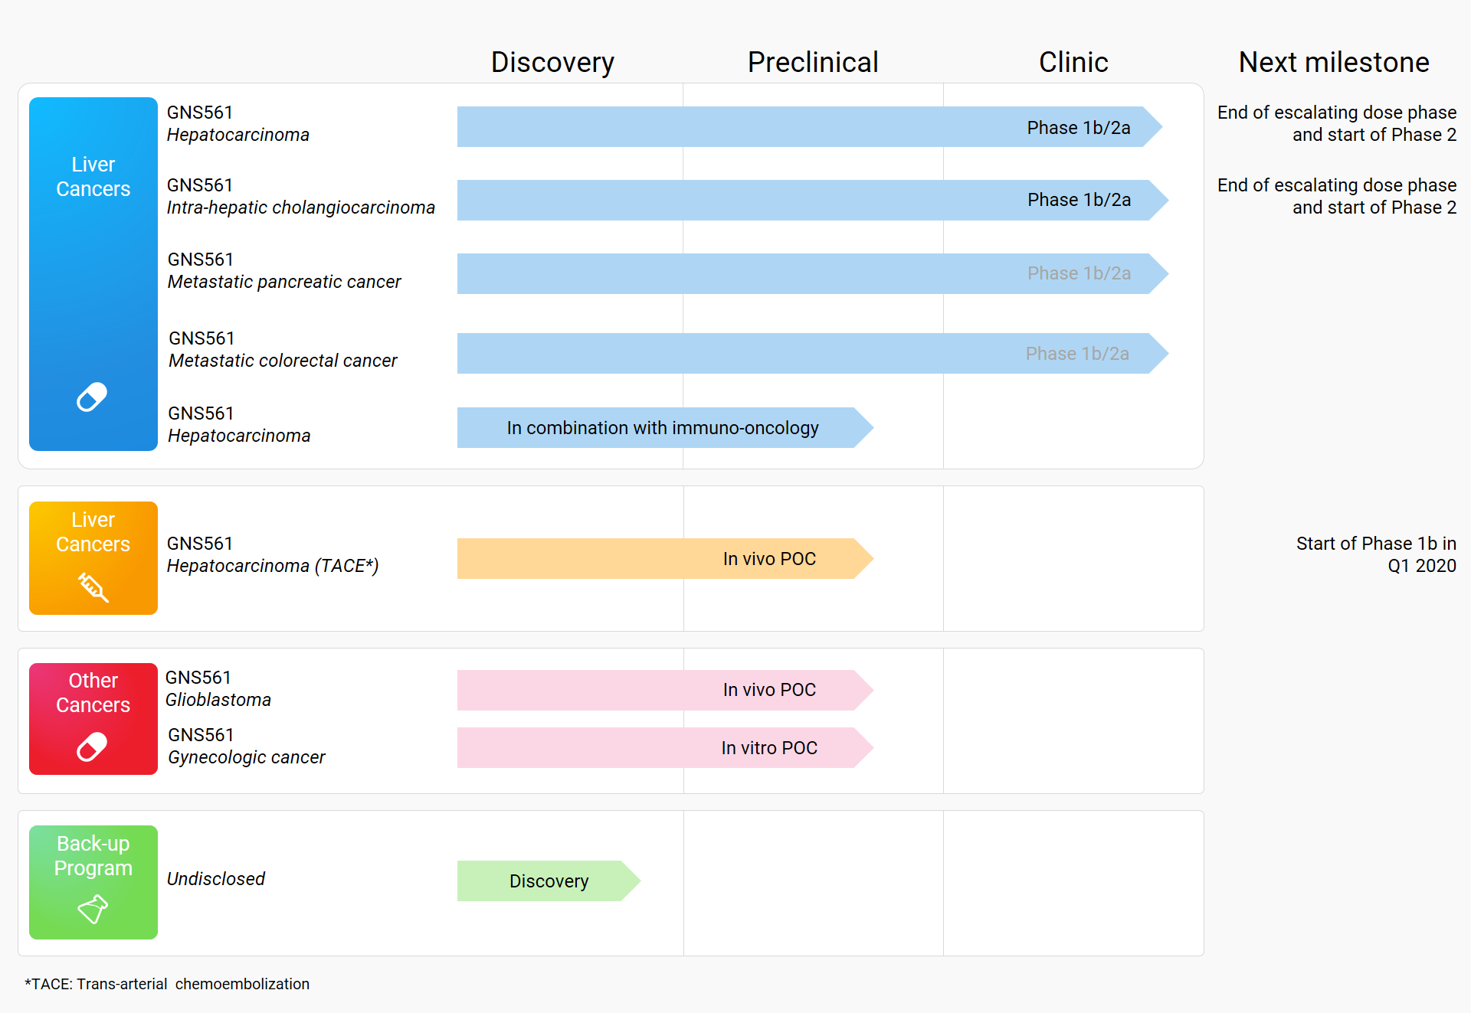Click the green Discovery arrow bar
This screenshot has width=1471, height=1013.
point(549,881)
